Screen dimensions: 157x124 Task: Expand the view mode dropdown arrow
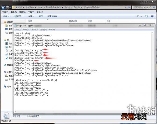141,16
